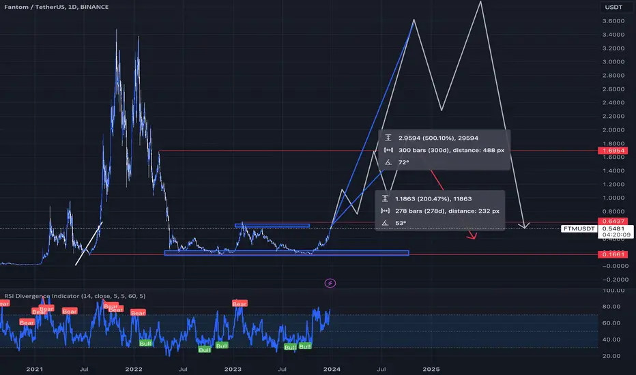Click the 80.00 RSI scale value

[x=611, y=307]
